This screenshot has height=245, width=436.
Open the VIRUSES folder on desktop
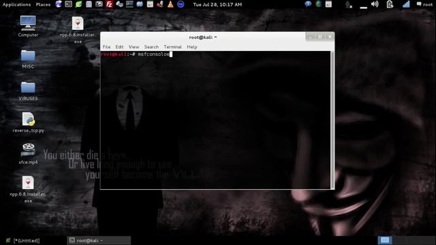[28, 91]
